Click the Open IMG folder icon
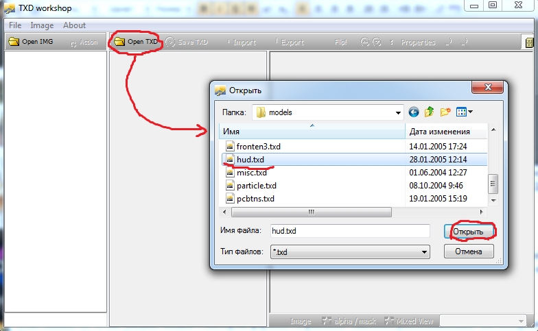Screen dimensions: 538x331 pyautogui.click(x=13, y=42)
